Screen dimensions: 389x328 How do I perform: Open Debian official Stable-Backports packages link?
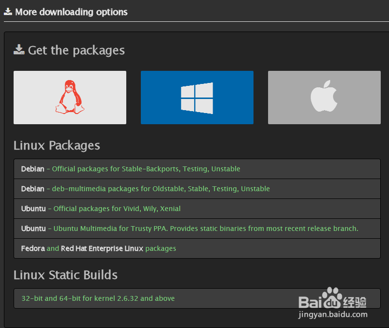pos(197,169)
